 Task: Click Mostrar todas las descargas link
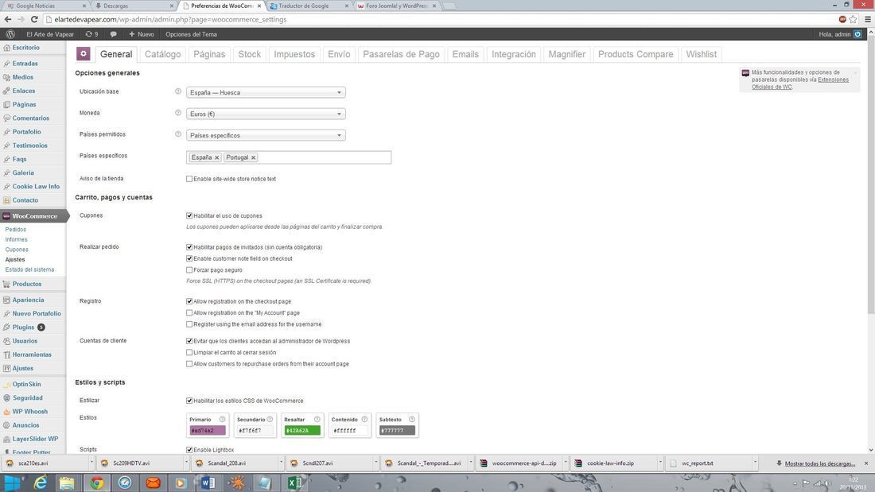(x=820, y=463)
